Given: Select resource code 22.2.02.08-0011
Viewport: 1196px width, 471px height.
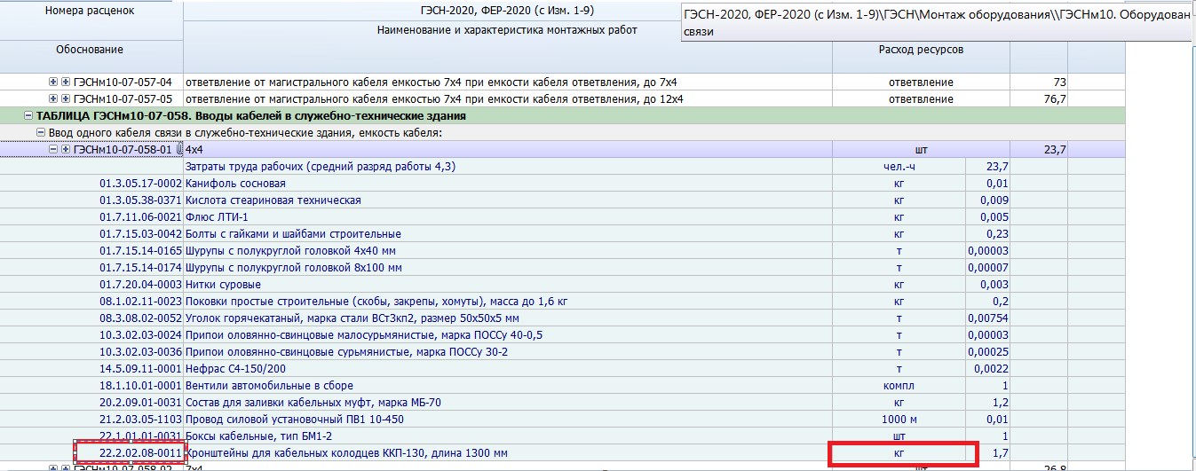Looking at the screenshot, I should [140, 453].
